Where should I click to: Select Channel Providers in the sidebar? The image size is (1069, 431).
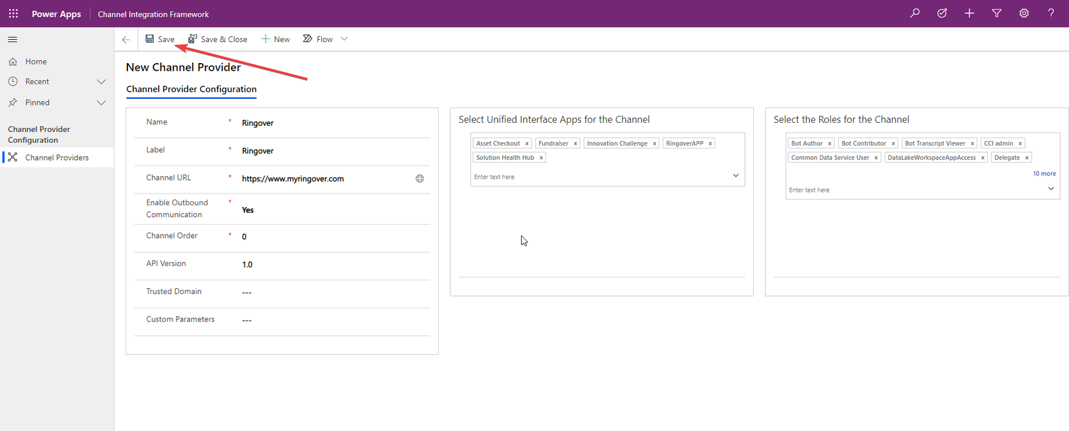pyautogui.click(x=57, y=157)
